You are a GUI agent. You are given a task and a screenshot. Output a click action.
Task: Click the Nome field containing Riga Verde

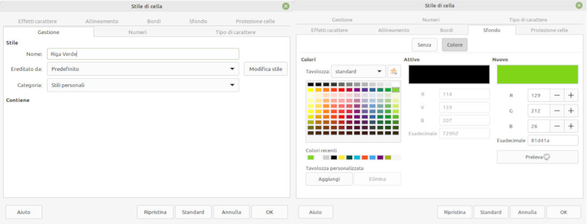[x=143, y=54]
